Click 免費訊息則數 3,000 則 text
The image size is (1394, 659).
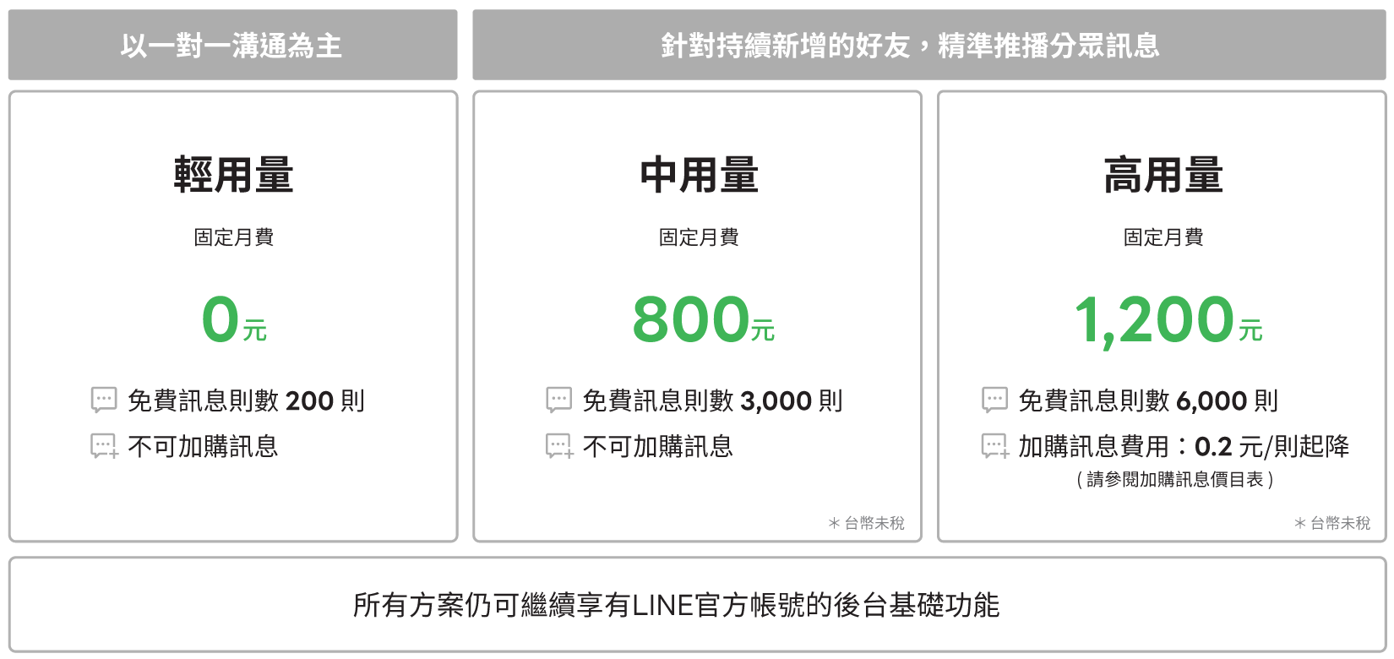[713, 400]
